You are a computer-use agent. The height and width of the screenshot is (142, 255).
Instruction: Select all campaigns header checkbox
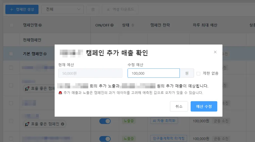point(12,25)
